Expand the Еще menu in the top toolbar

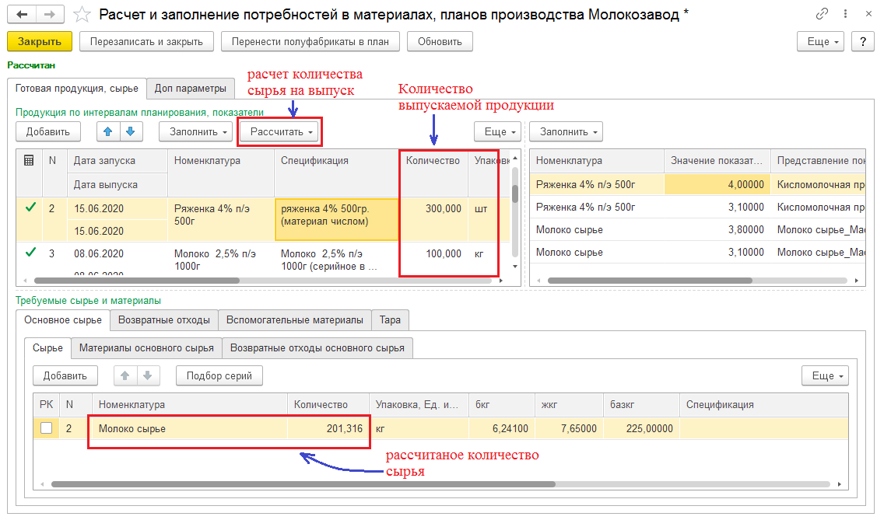[x=822, y=42]
